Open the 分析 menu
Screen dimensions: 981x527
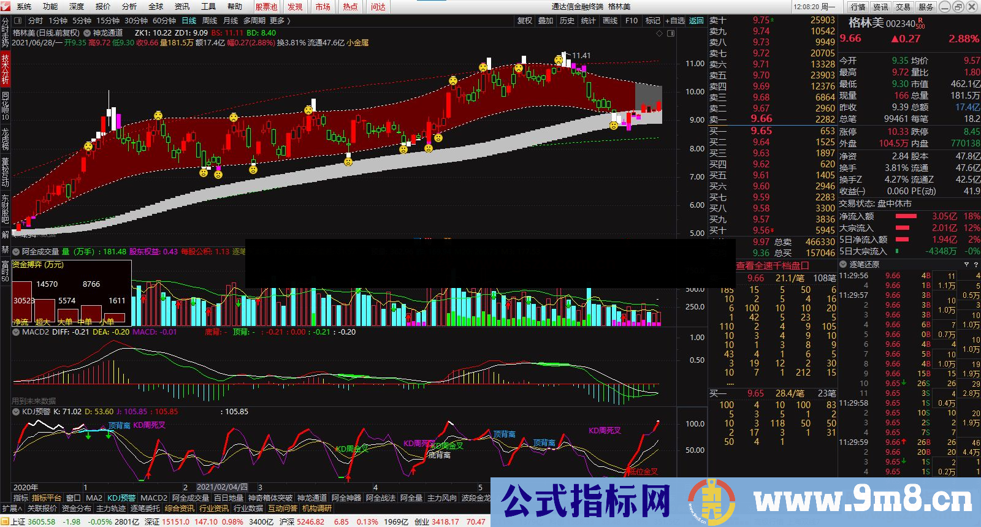[x=129, y=7]
